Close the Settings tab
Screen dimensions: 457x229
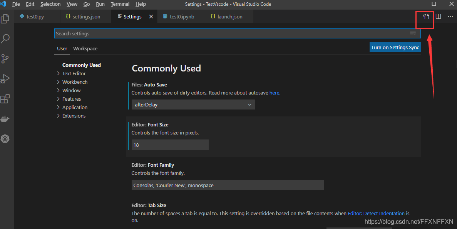pos(151,17)
